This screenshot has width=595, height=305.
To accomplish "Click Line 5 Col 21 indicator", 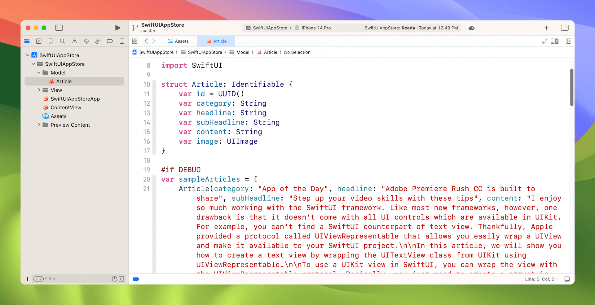I will click(541, 279).
